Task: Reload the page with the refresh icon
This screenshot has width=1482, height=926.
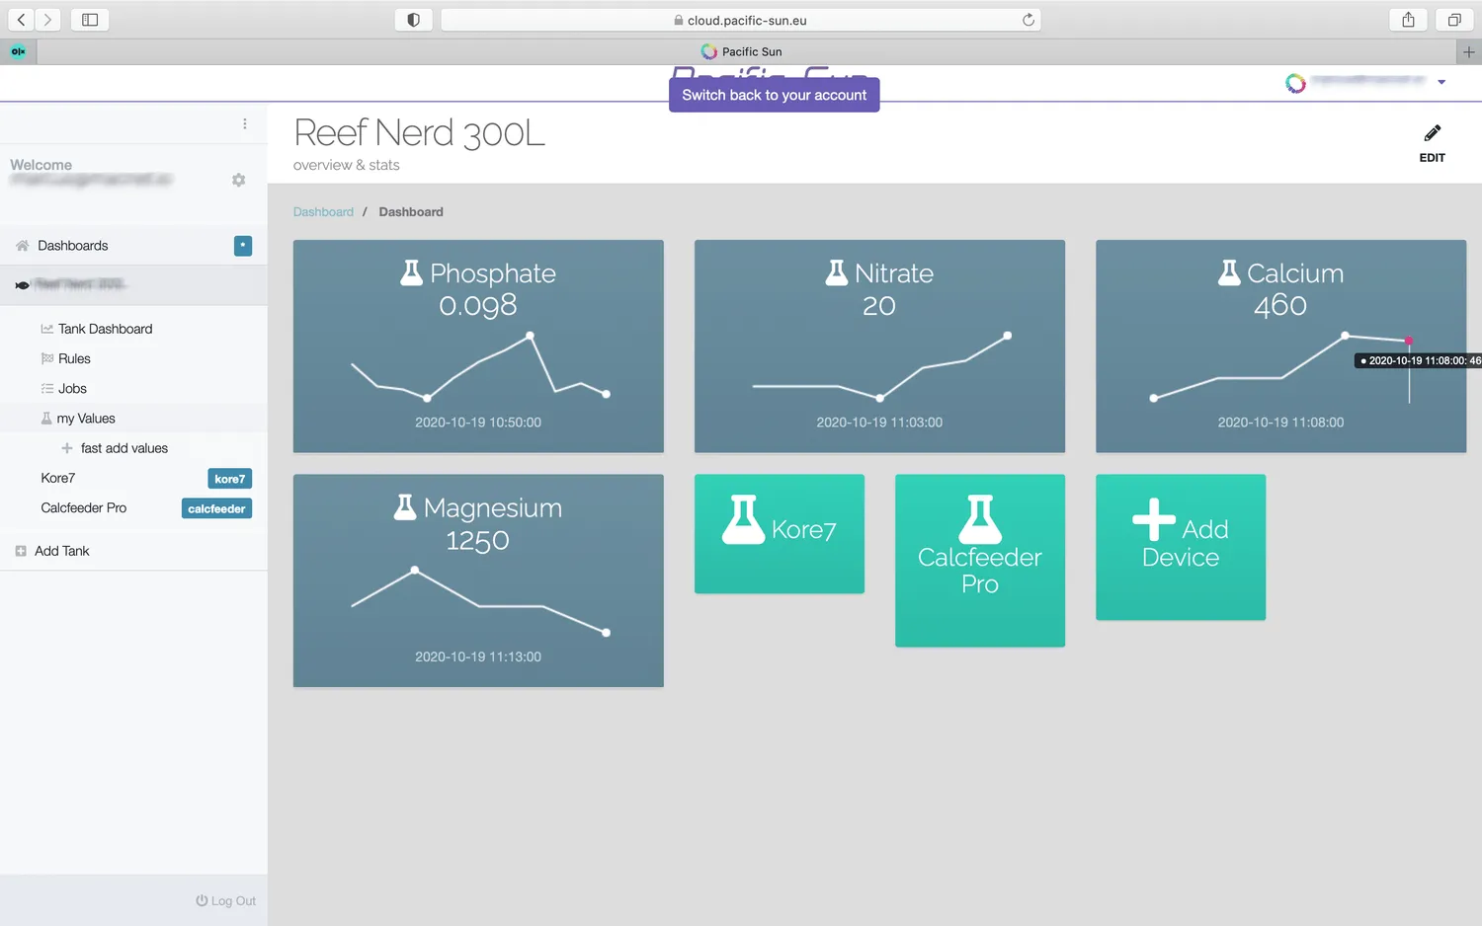Action: (x=1029, y=20)
